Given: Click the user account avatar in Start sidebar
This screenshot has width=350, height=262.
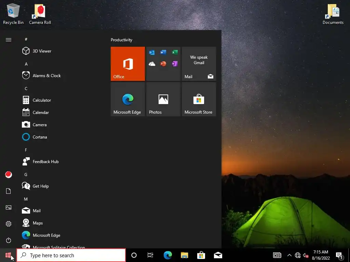Looking at the screenshot, I should (9, 175).
